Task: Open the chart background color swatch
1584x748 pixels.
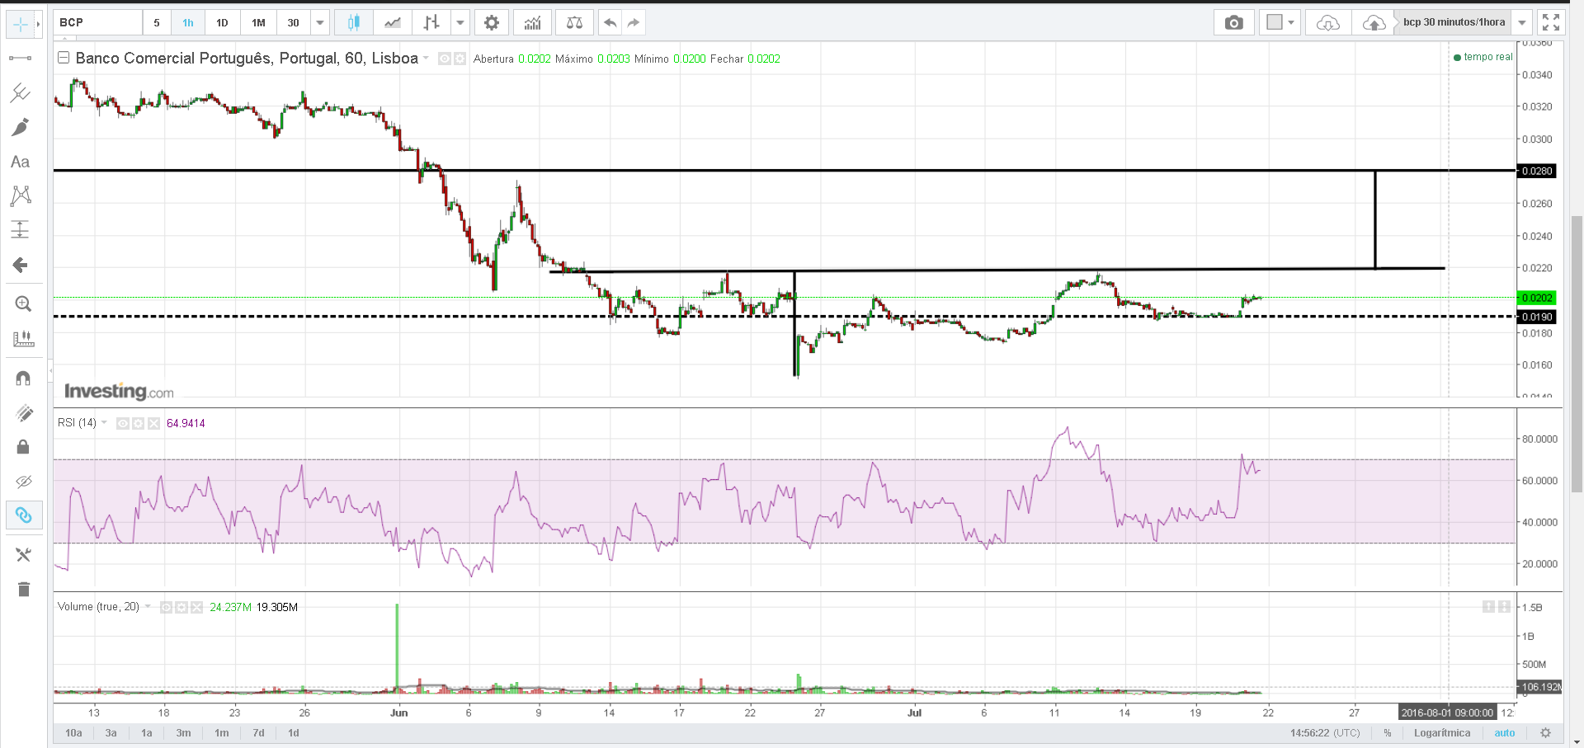Action: click(x=1275, y=22)
